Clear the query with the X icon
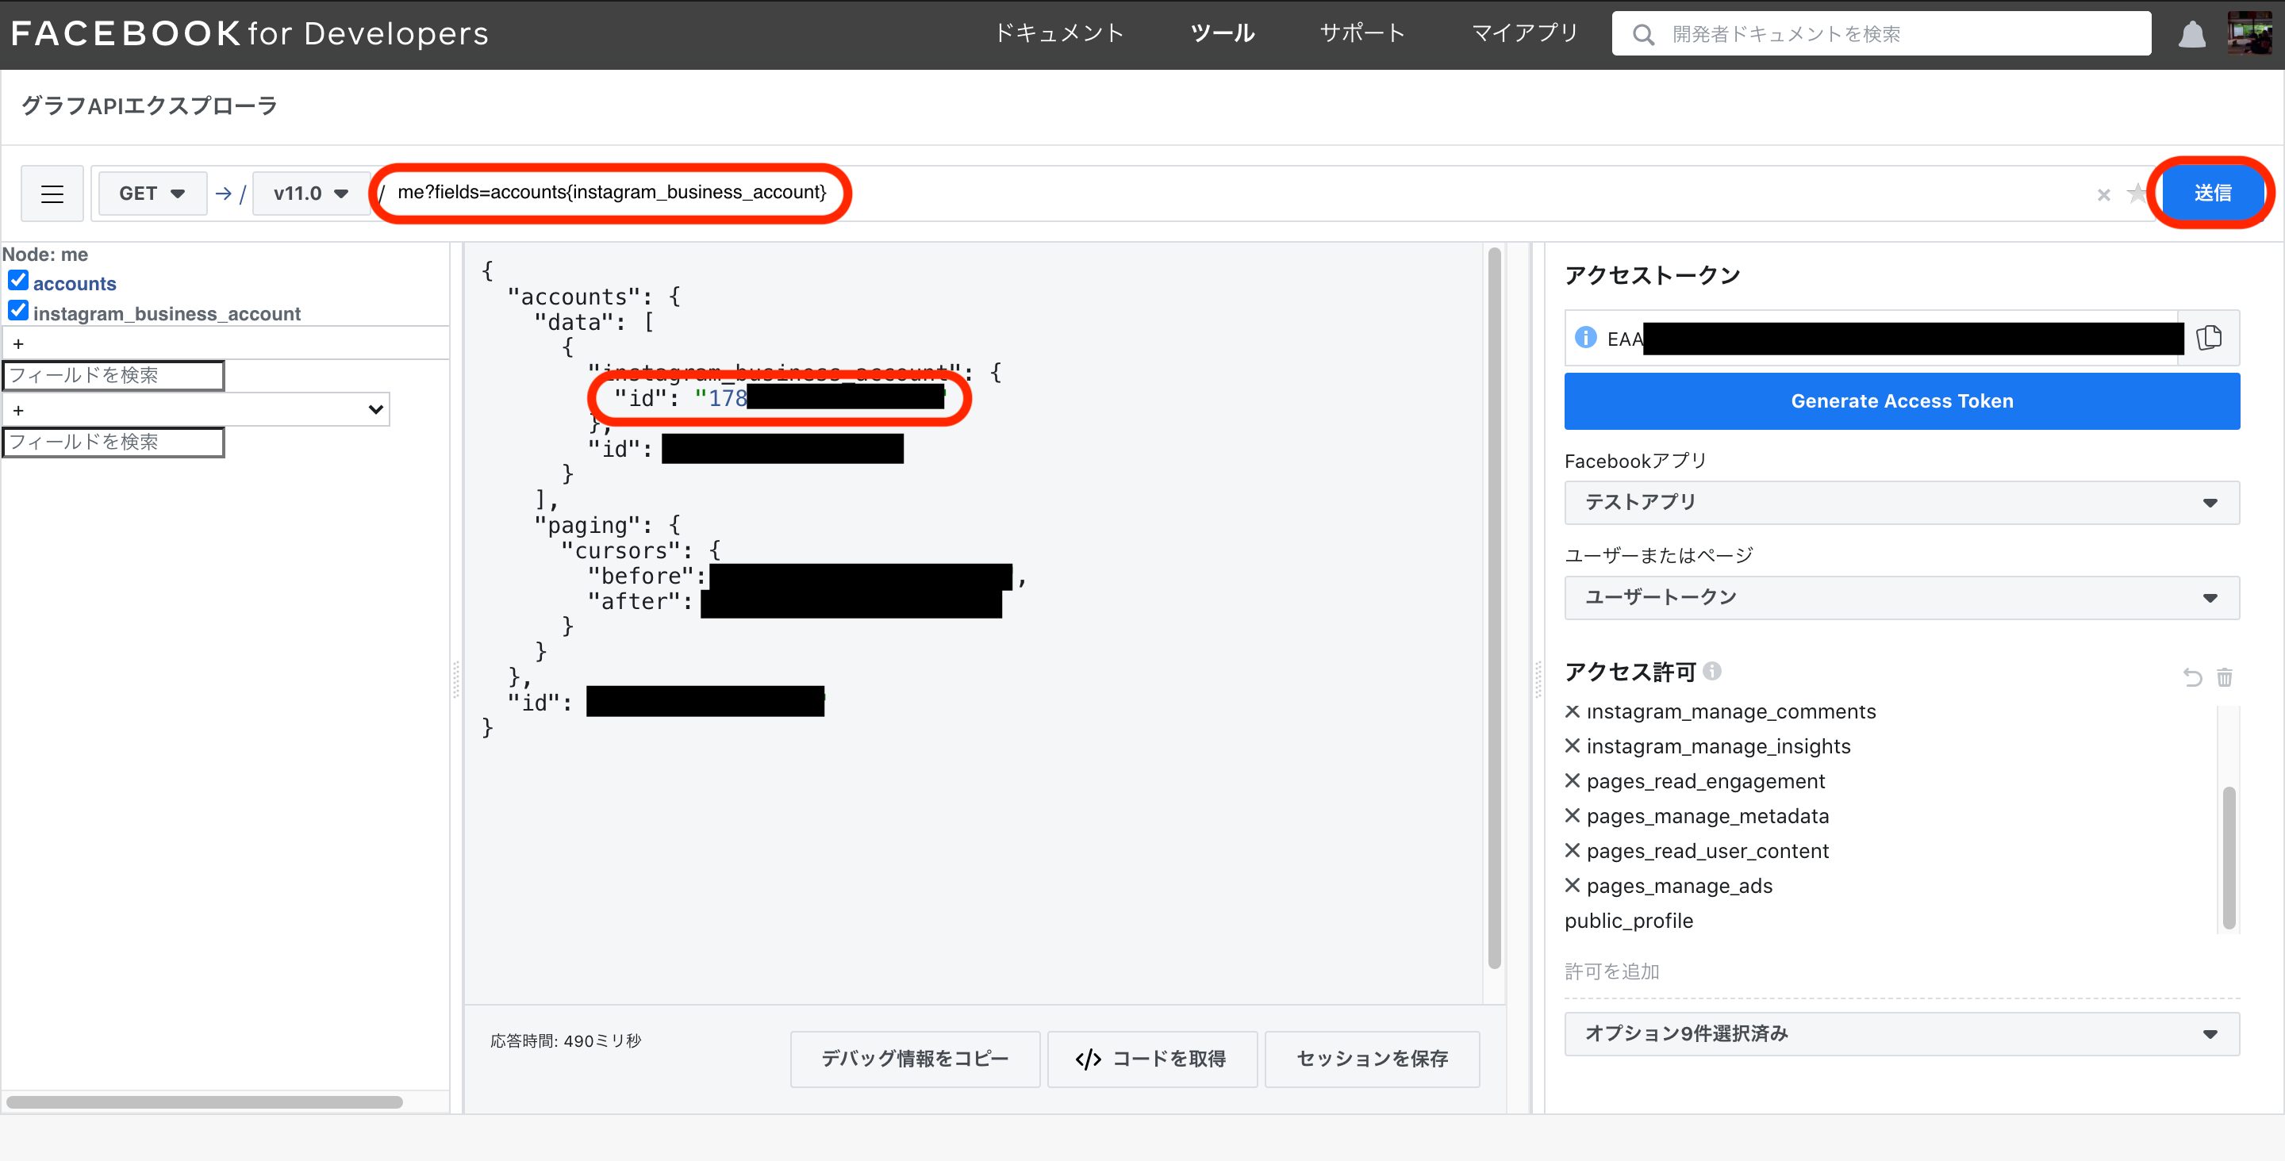Screen dimensions: 2285x1161 (x=2103, y=194)
